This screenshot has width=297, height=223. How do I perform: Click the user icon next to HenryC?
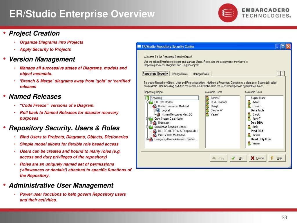click(x=207, y=106)
